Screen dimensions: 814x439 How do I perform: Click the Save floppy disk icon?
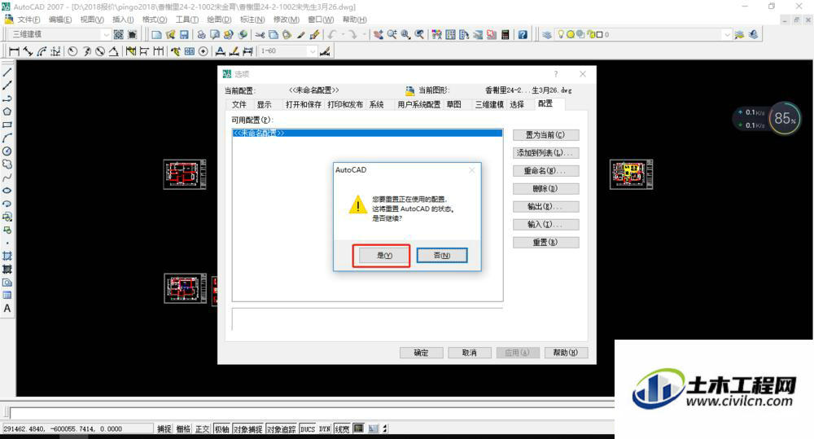(184, 35)
